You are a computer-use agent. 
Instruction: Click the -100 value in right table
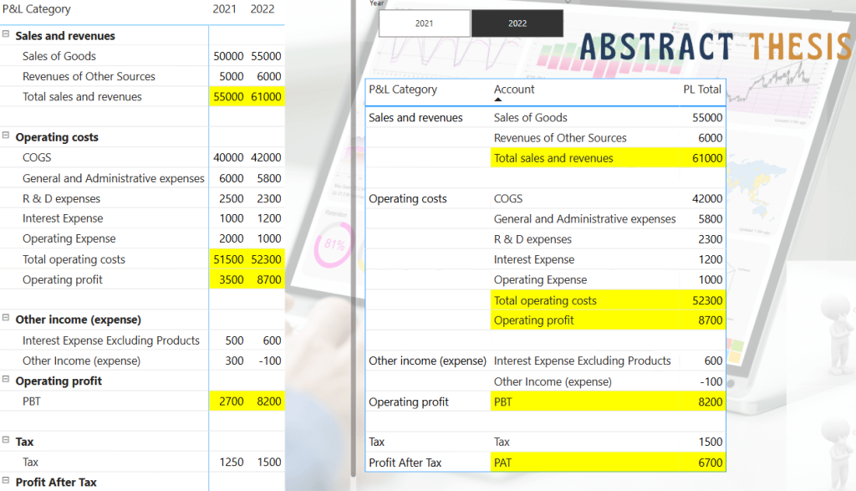711,381
